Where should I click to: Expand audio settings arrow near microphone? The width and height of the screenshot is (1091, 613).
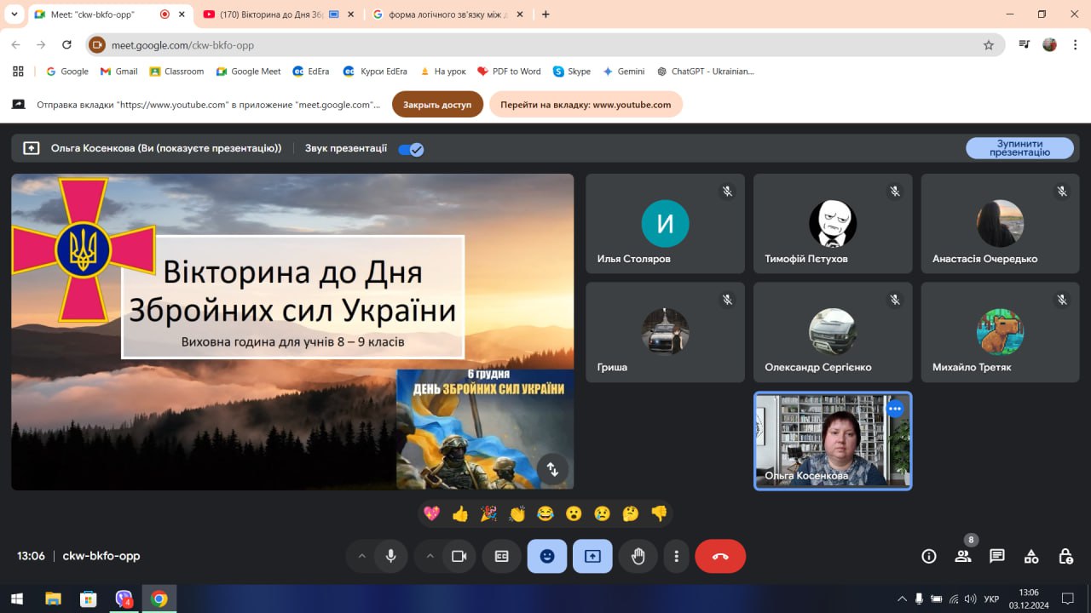[361, 556]
